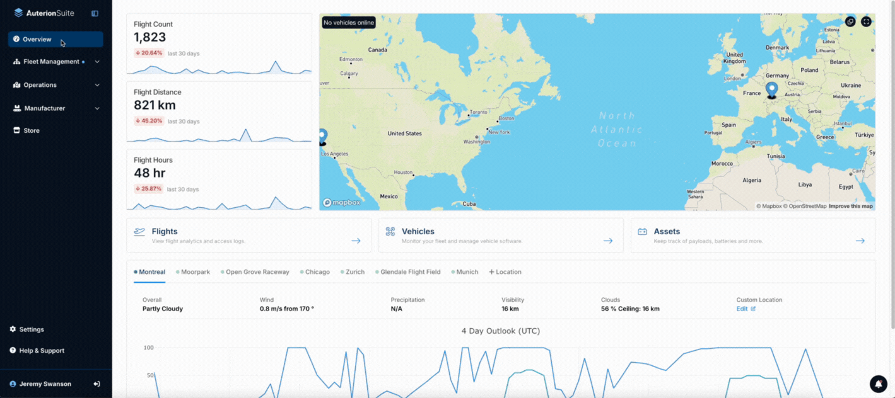Add a new weather Location

[x=505, y=272]
